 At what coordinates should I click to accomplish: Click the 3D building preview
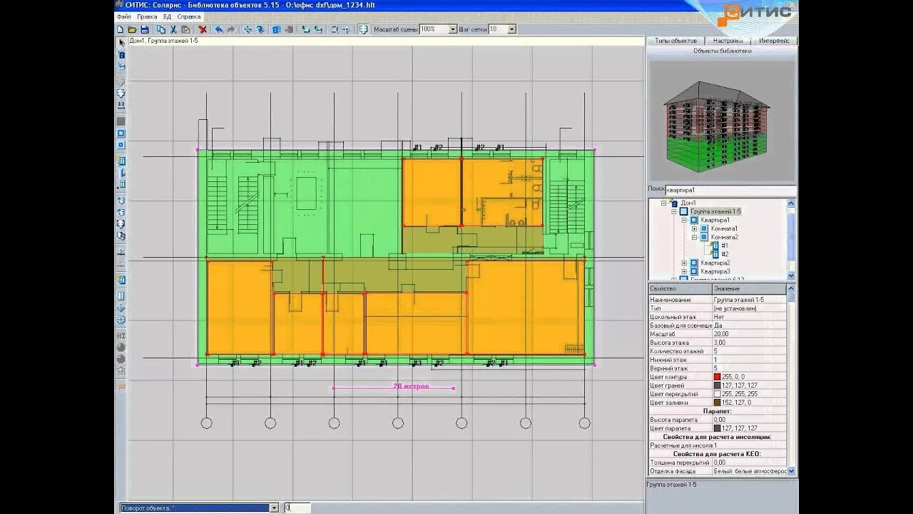pos(722,120)
